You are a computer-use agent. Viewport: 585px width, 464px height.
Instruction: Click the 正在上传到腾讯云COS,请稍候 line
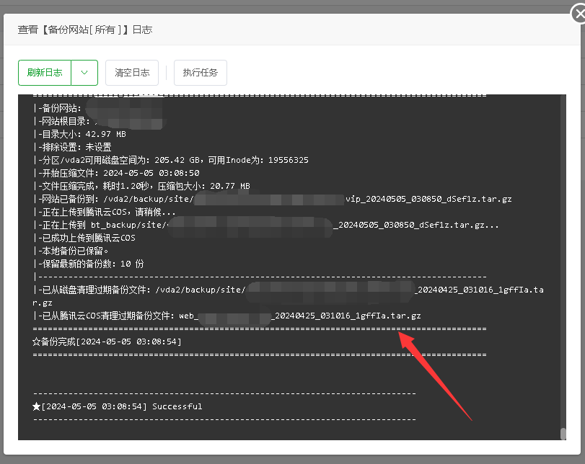[x=104, y=212]
